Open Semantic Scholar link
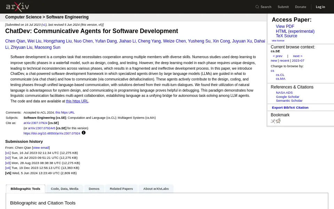The height and width of the screenshot is (209, 334). (x=289, y=101)
